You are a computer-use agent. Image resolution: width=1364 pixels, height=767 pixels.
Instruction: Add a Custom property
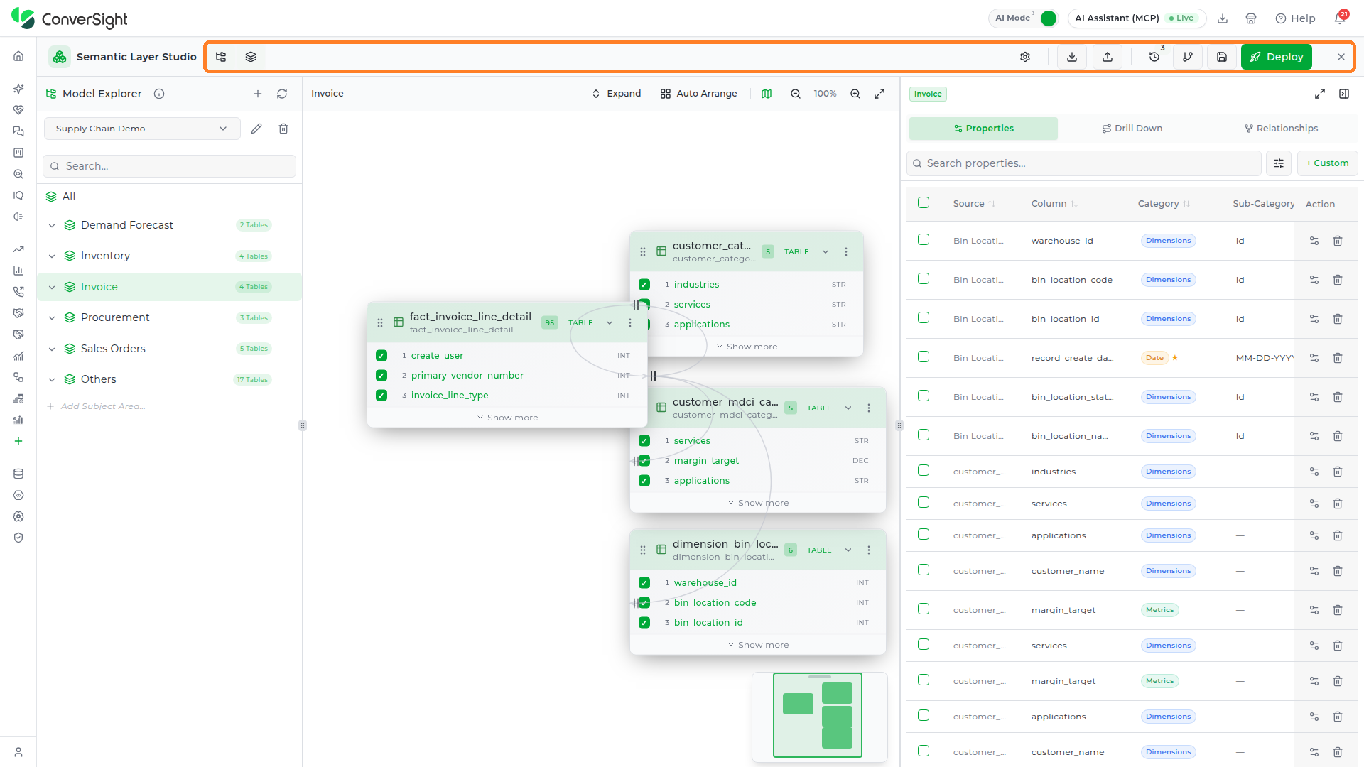pyautogui.click(x=1327, y=163)
